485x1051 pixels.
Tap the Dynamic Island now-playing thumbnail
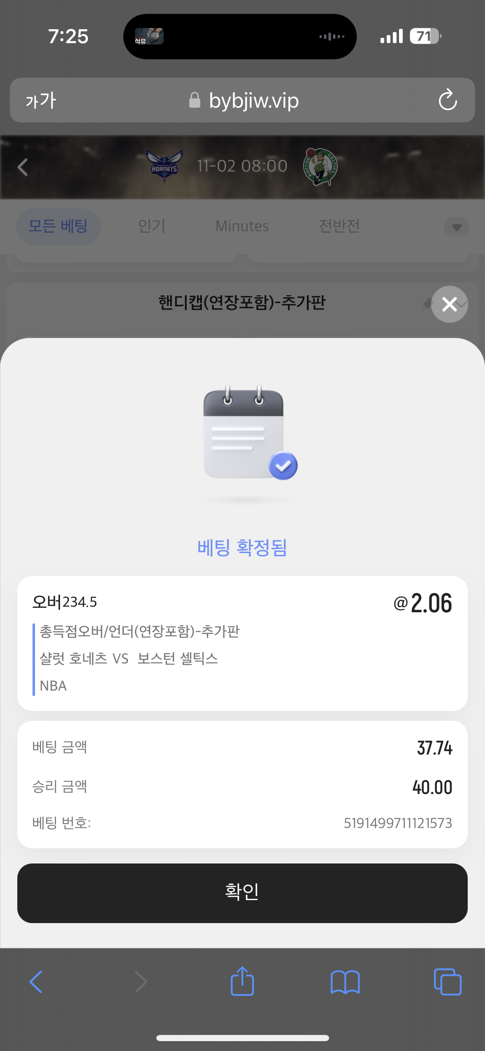coord(149,36)
